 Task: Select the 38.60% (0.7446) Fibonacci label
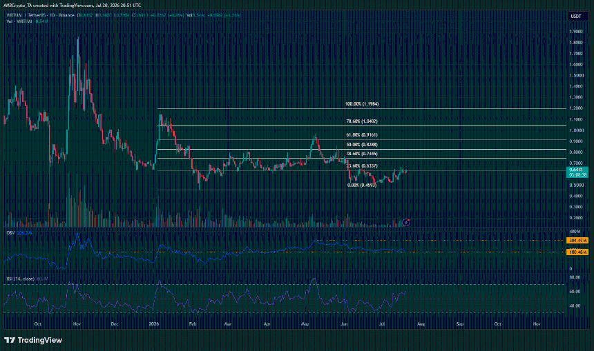click(362, 154)
